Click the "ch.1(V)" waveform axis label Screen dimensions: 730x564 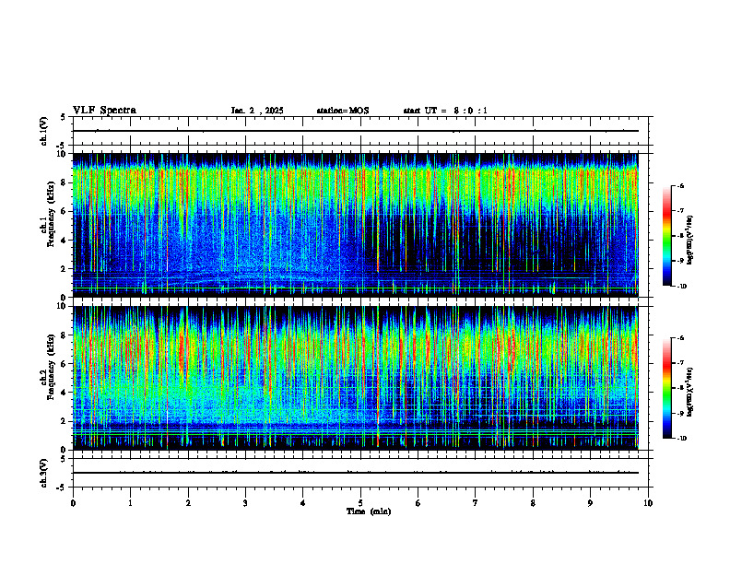click(x=43, y=131)
